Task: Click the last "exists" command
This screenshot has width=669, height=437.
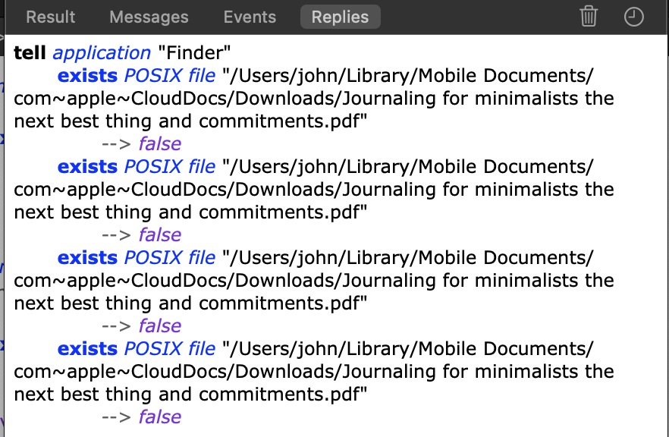Action: click(87, 349)
